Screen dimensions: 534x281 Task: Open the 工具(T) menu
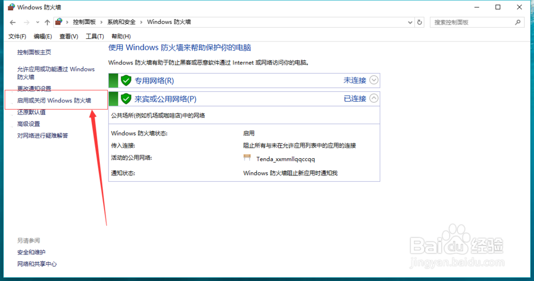(95, 36)
